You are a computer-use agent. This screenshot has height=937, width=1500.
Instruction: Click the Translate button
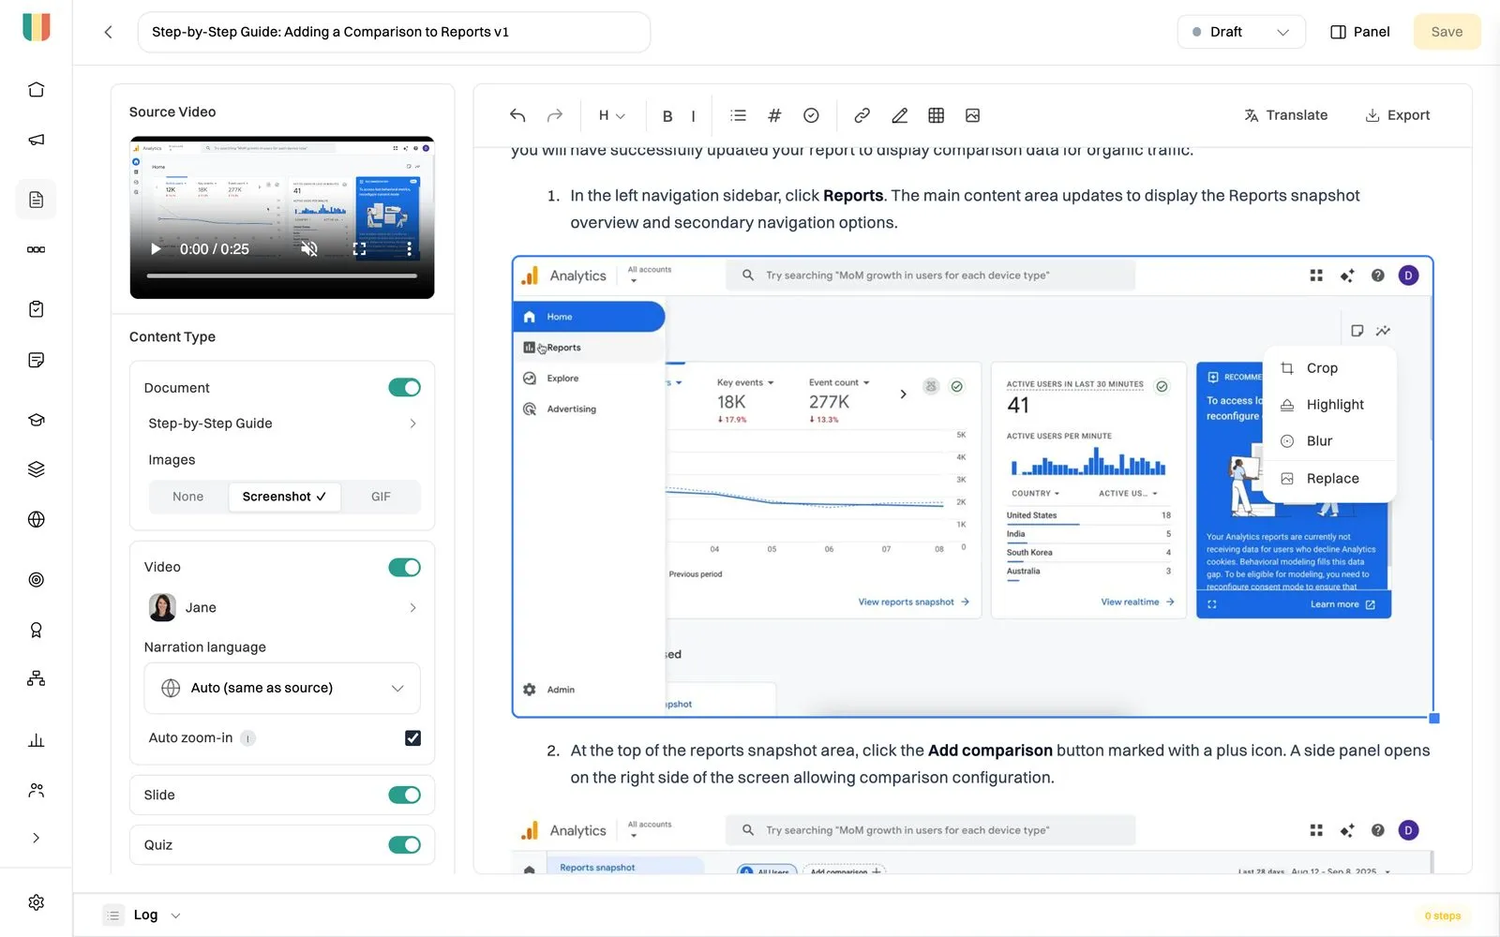tap(1285, 115)
